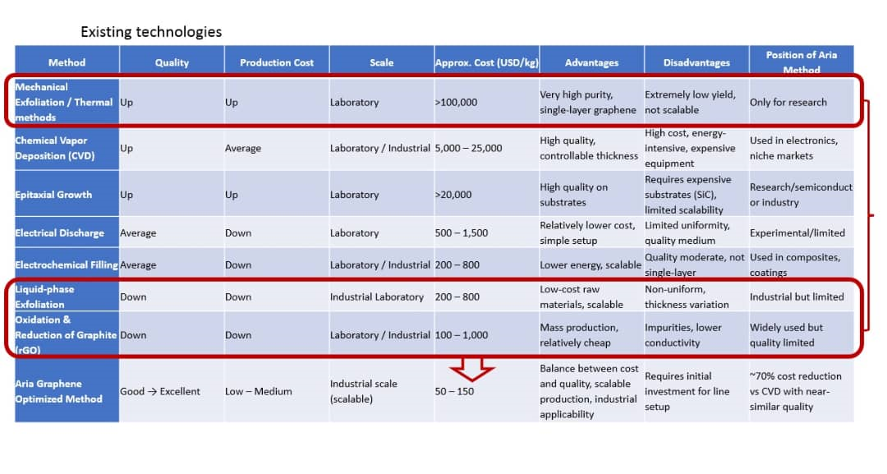Select the 'Method' column header

pos(67,62)
